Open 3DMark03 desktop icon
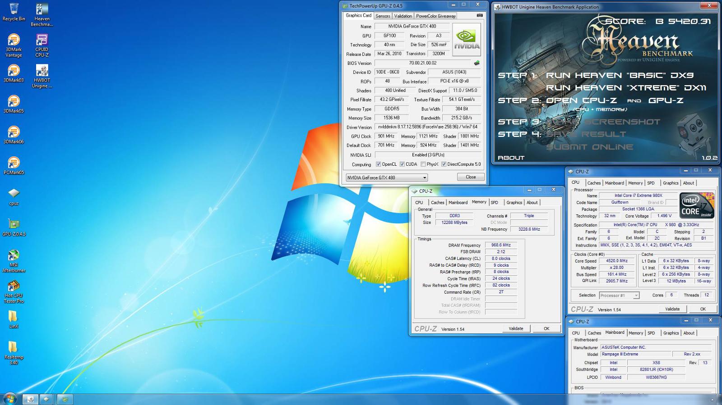Image resolution: width=722 pixels, height=405 pixels. pyautogui.click(x=14, y=73)
